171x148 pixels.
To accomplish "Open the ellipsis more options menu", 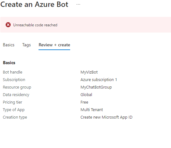I will (78, 4).
